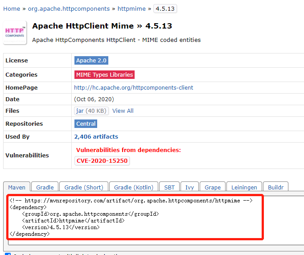Screen dimensions: 304x255
Task: Click the (Oct 06, 2020) date text
Action: [x=94, y=99]
